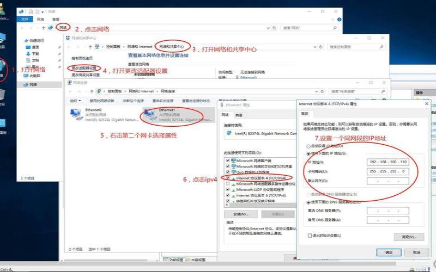Refresh the Network Connections window
The image size is (436, 272).
click(322, 91)
